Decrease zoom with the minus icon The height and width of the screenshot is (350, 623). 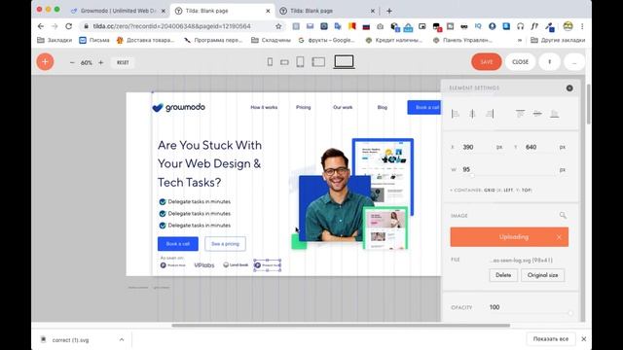[x=72, y=62]
